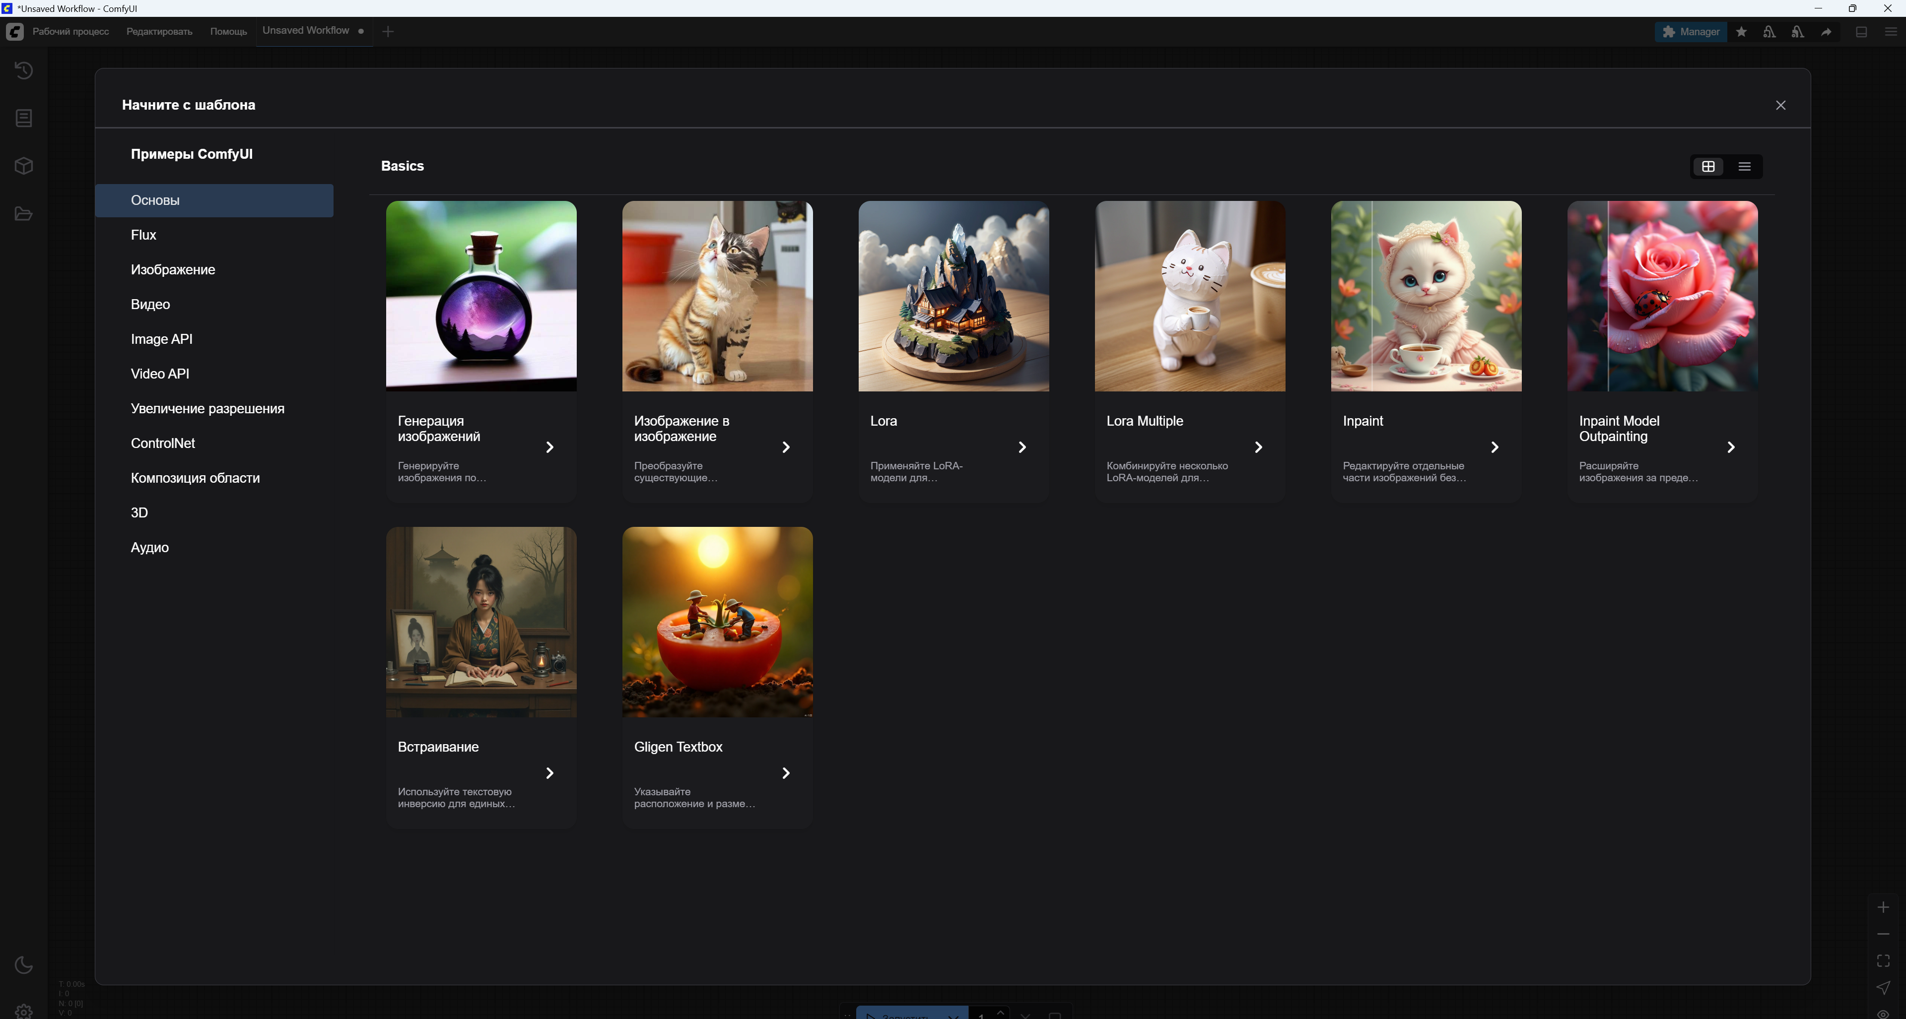1906x1019 pixels.
Task: Click the favorites star icon in toolbar
Action: [x=1742, y=32]
